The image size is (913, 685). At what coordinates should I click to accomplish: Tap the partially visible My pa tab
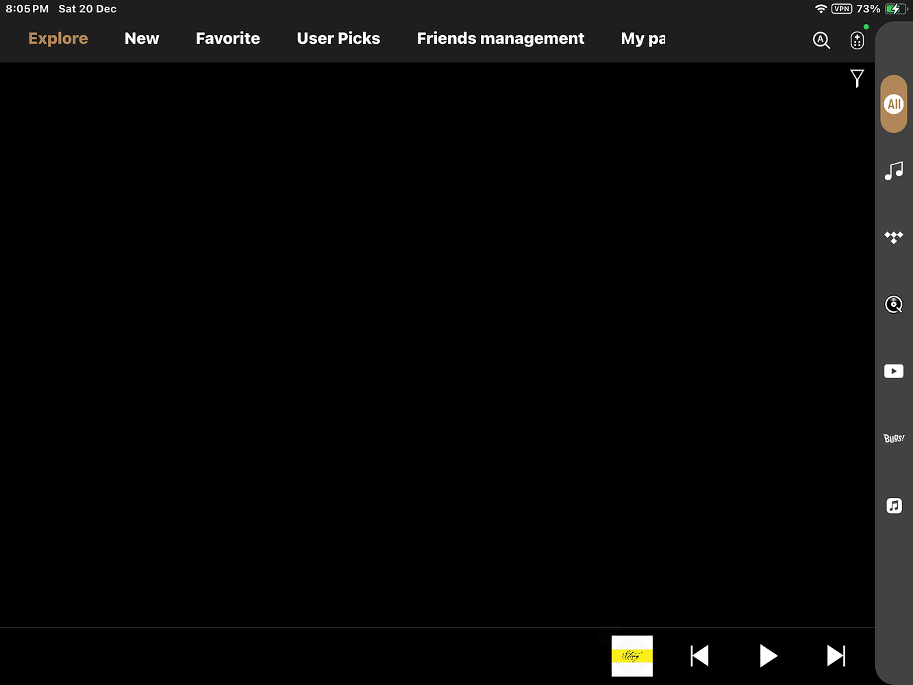pyautogui.click(x=642, y=38)
